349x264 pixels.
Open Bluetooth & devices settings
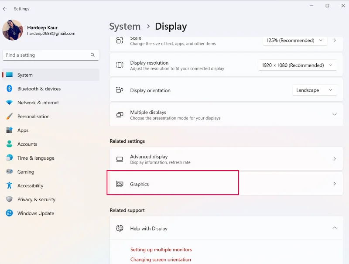pos(51,89)
